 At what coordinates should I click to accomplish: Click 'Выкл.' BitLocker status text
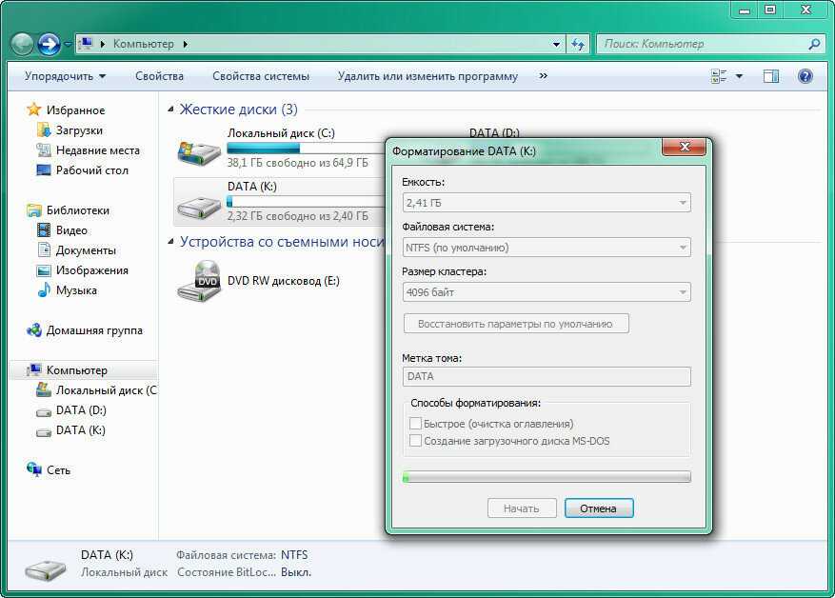tap(296, 572)
